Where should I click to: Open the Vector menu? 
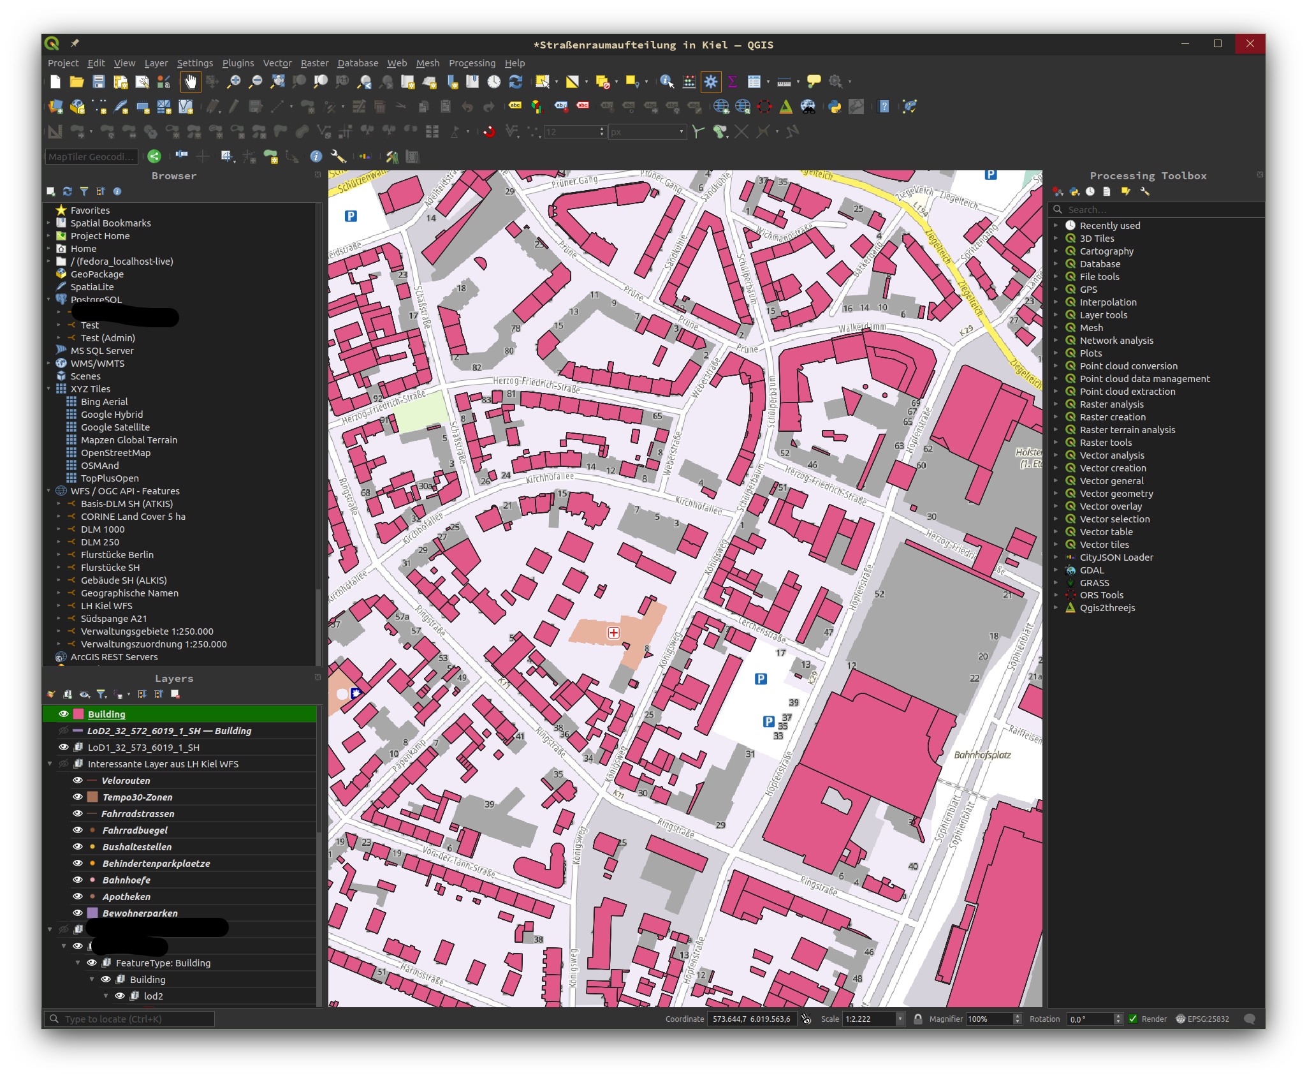click(x=277, y=63)
